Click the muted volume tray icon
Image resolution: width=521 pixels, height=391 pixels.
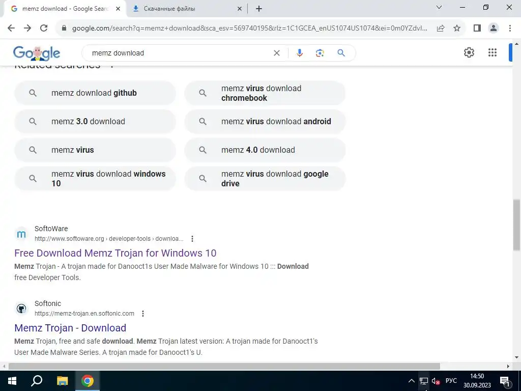(436, 381)
